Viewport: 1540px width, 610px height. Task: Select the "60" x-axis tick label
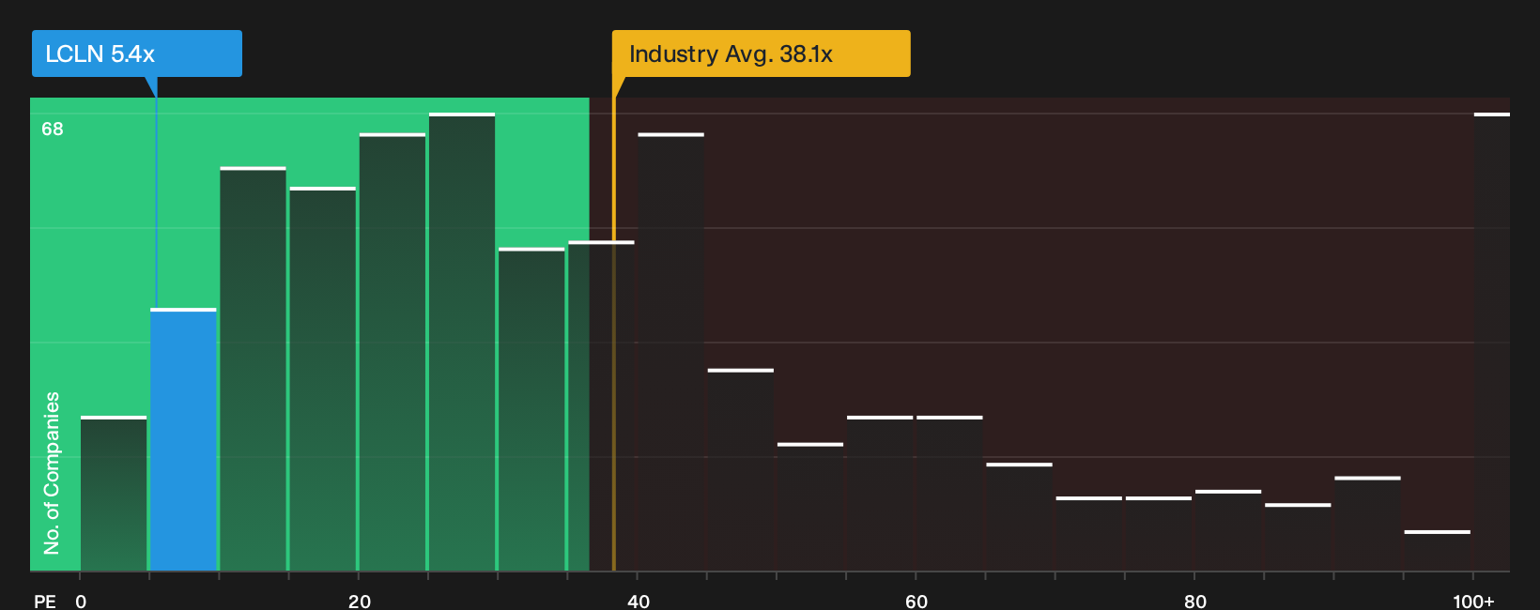[x=916, y=601]
